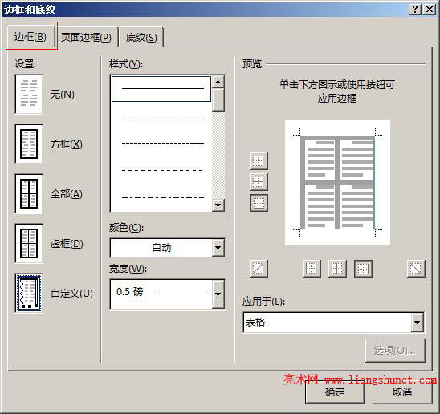Click the 全部(A) label text
Screen dimensions: 440x414
tap(67, 194)
